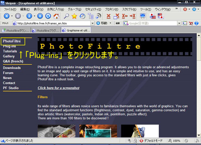Screen dimensions: 201x145
Task: Click the Google(日本語) search input field
Action: [153, 23]
